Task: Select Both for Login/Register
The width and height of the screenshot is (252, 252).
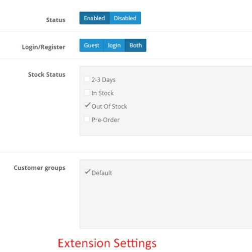Action: (x=136, y=45)
